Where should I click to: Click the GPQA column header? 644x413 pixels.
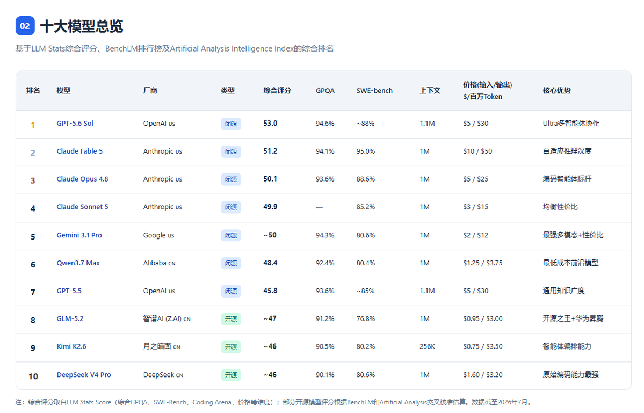(325, 91)
